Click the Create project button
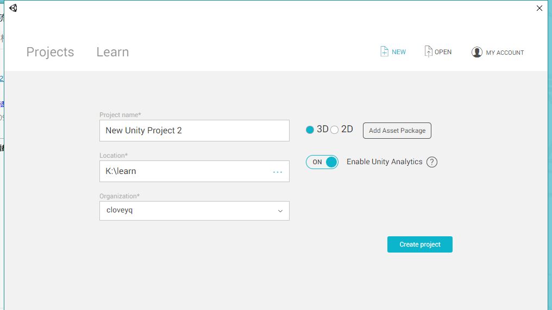 (420, 244)
